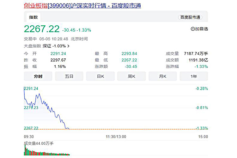This screenshot has height=158, width=237.
Task: Click the 15:00 time axis label
Action: point(203,137)
